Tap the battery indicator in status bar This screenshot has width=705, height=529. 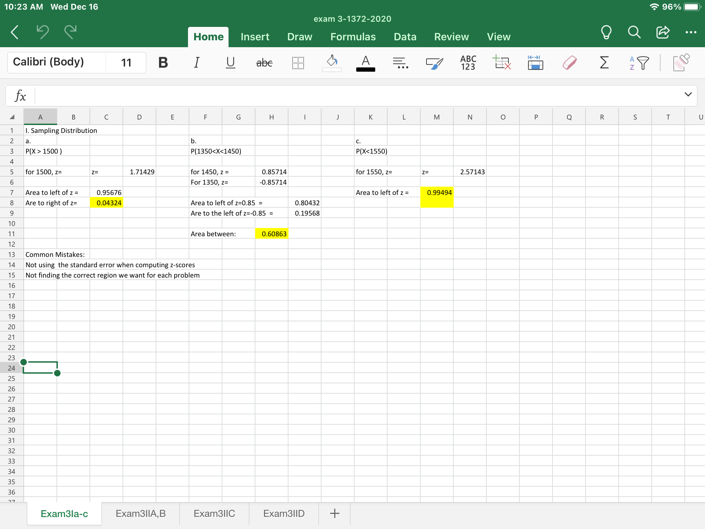(x=692, y=7)
